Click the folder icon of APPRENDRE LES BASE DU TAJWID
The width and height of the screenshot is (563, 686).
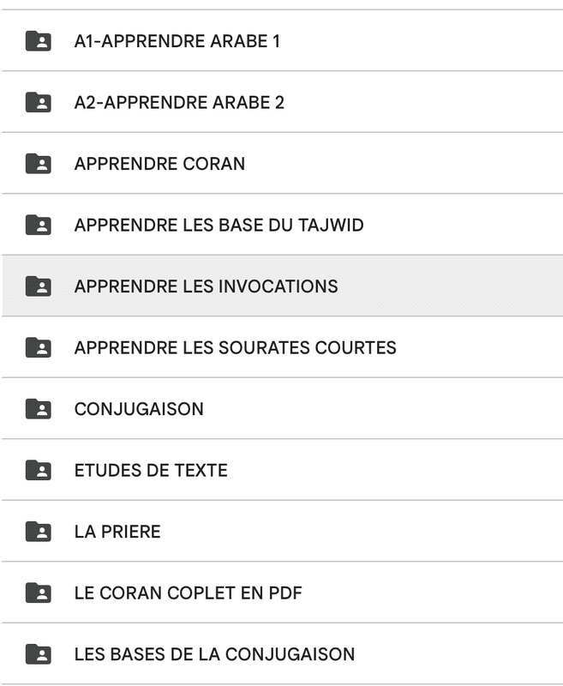(x=39, y=225)
